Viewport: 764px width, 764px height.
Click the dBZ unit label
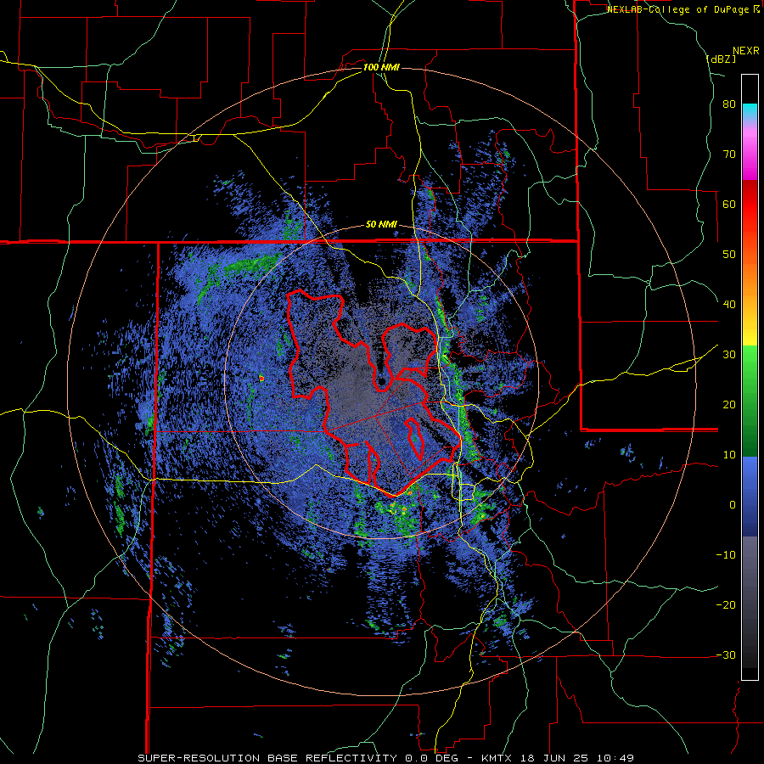click(721, 59)
